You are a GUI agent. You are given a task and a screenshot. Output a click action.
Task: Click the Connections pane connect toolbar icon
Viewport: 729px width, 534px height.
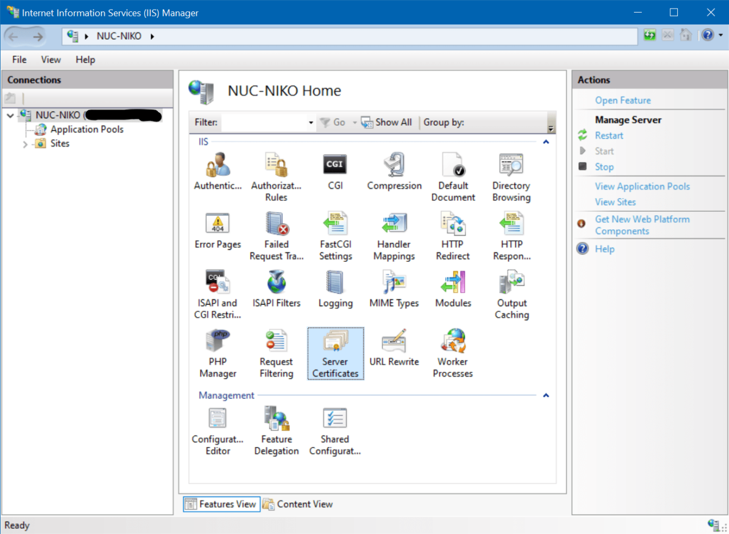10,97
